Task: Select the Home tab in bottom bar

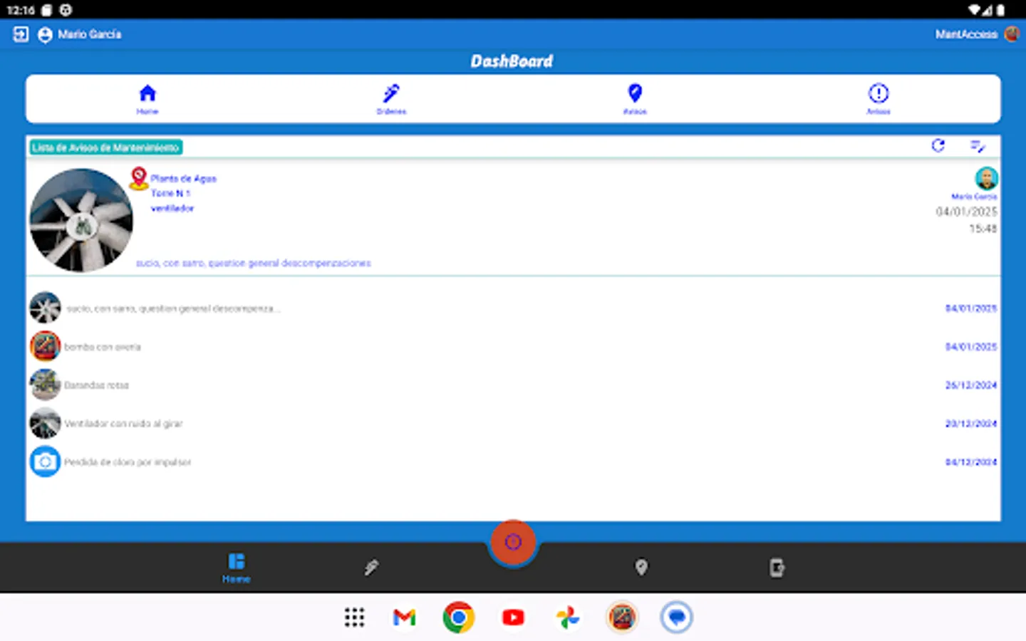Action: click(x=236, y=567)
